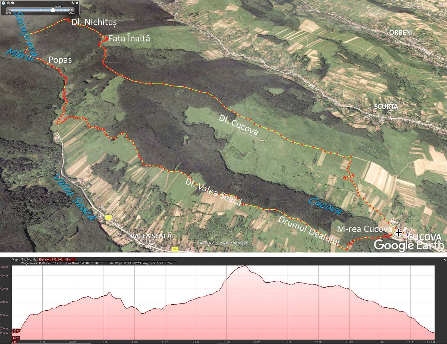Close the elevation profile panel
This screenshot has width=447, height=344.
[x=444, y=260]
